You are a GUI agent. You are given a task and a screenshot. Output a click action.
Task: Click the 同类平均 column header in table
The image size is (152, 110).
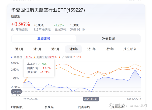click(84, 107)
